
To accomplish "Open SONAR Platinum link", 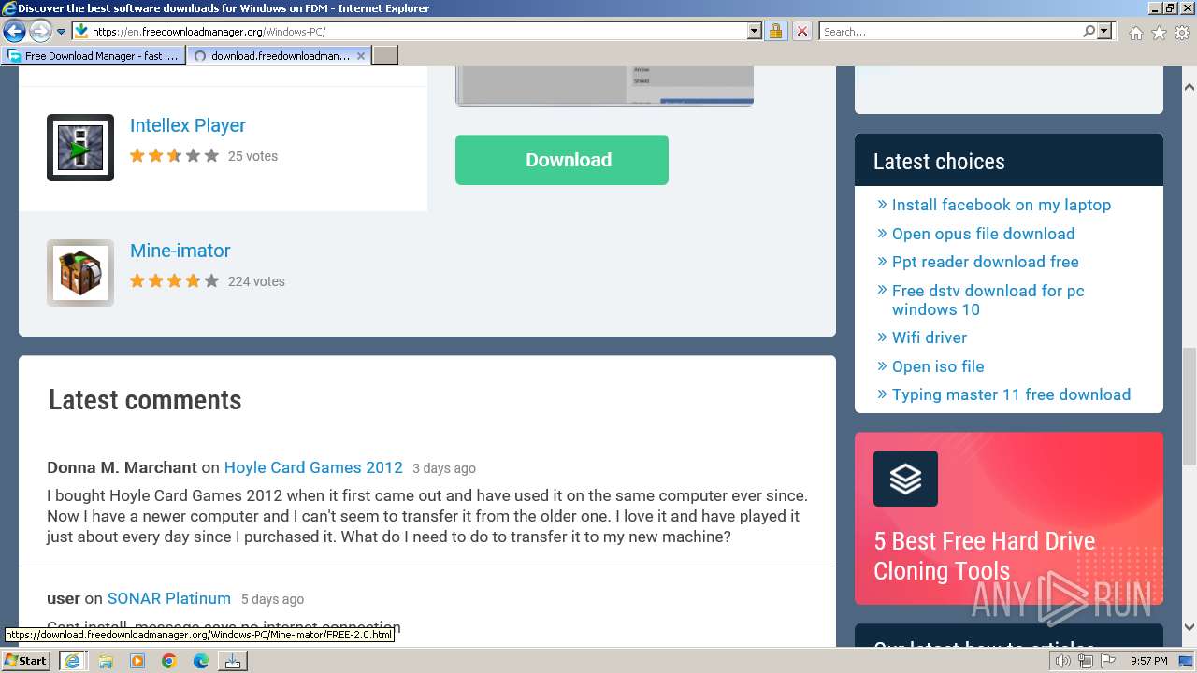I will [x=169, y=598].
